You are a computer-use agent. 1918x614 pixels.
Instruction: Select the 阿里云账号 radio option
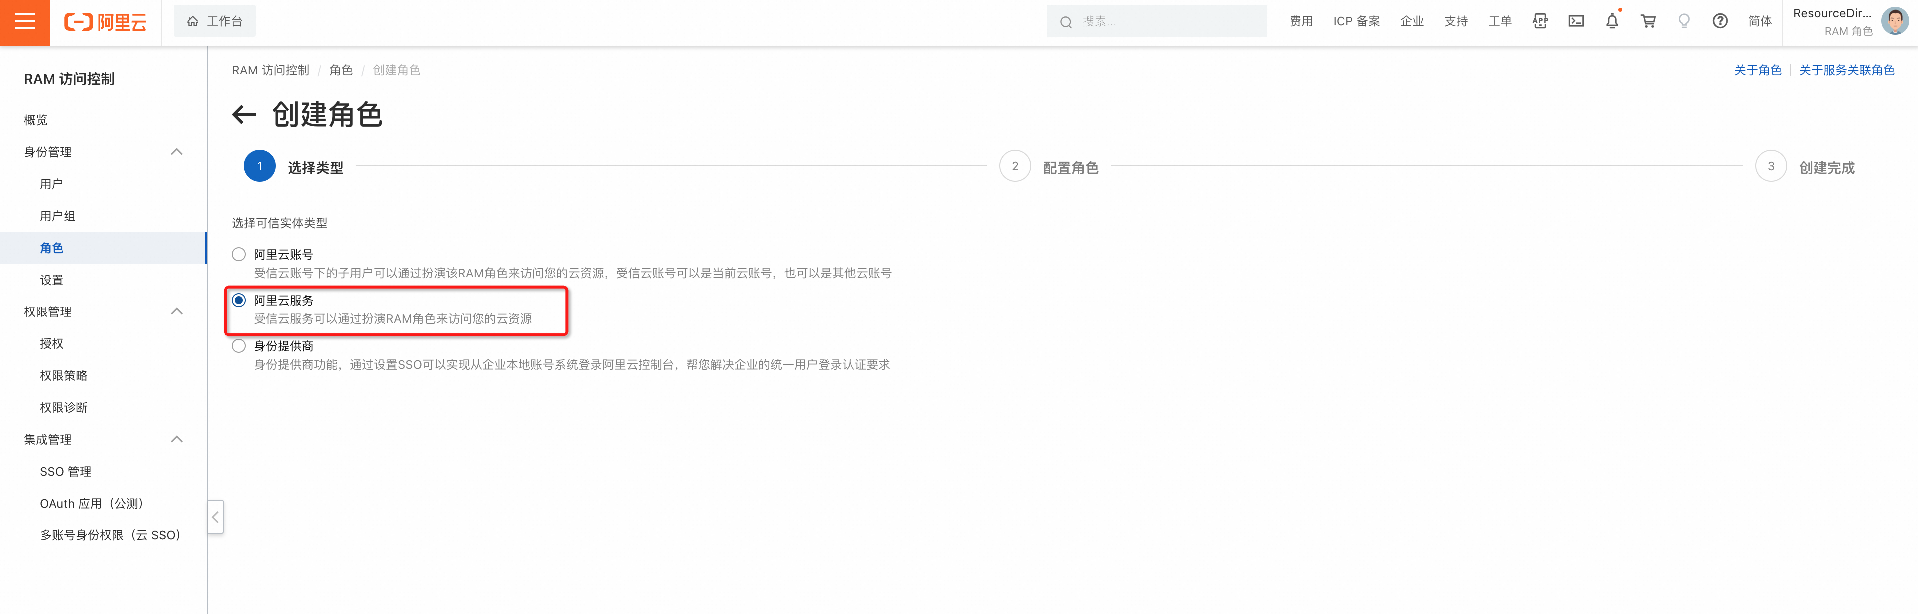pos(238,254)
